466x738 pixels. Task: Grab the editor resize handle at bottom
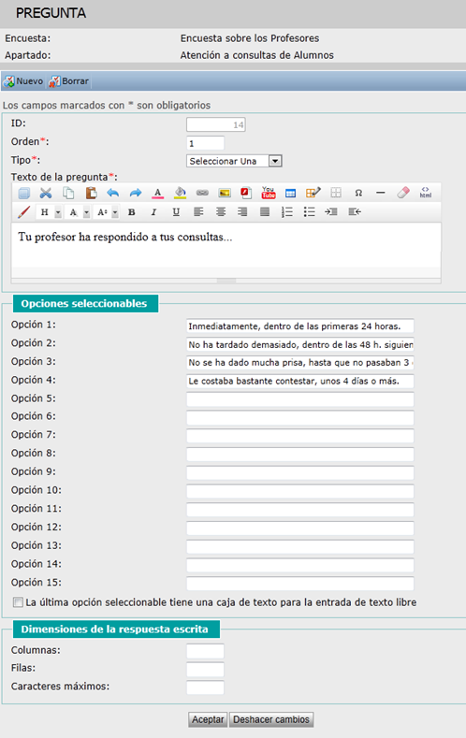[226, 281]
